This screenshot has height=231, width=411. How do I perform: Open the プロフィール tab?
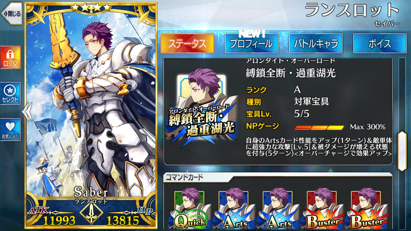pyautogui.click(x=252, y=43)
